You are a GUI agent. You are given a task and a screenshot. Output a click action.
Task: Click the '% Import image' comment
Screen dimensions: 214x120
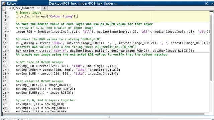point(28,13)
